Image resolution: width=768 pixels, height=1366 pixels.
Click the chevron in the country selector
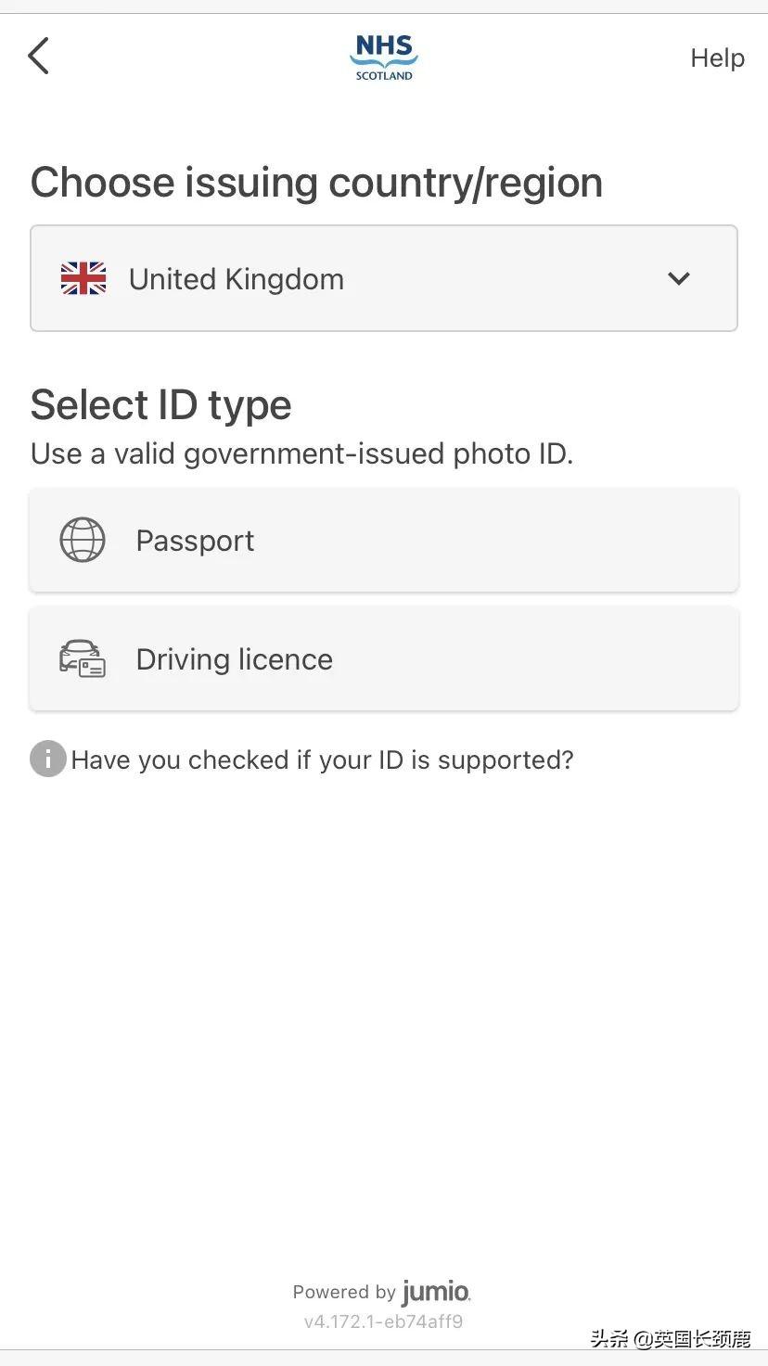click(679, 278)
